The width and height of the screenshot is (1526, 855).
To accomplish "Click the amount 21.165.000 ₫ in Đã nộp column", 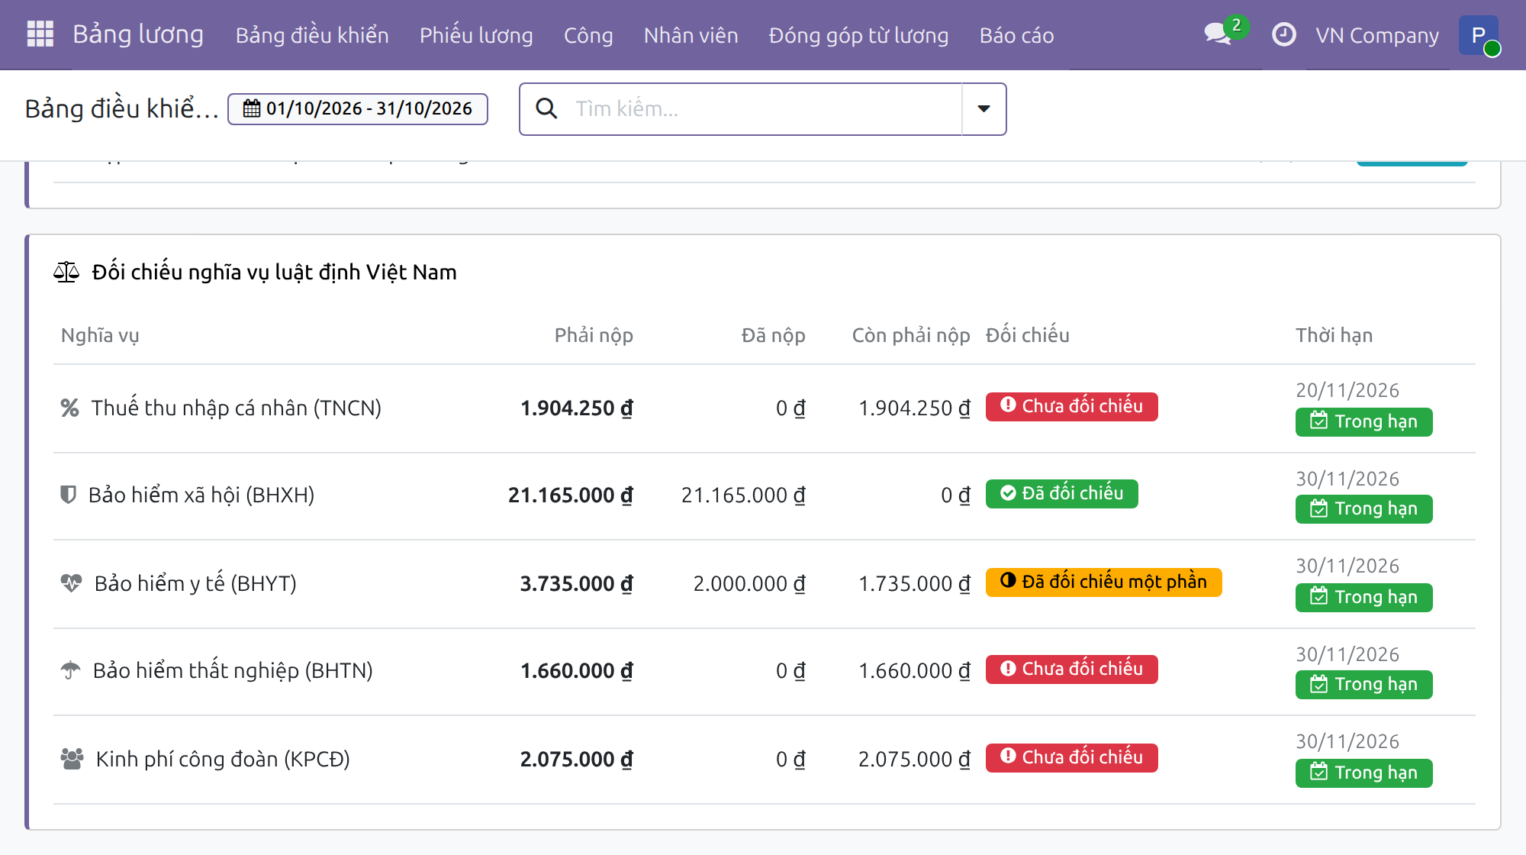I will [x=743, y=495].
